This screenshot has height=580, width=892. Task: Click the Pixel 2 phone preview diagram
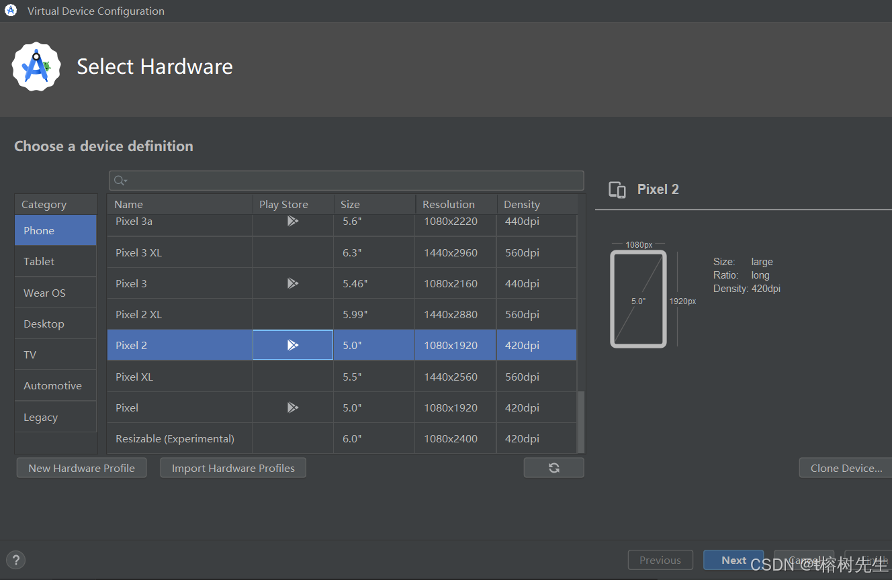click(x=638, y=299)
